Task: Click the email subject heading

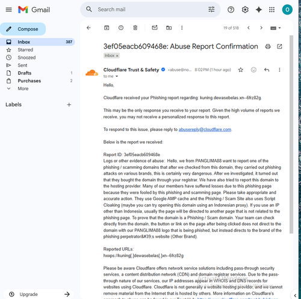Action: pyautogui.click(x=181, y=46)
